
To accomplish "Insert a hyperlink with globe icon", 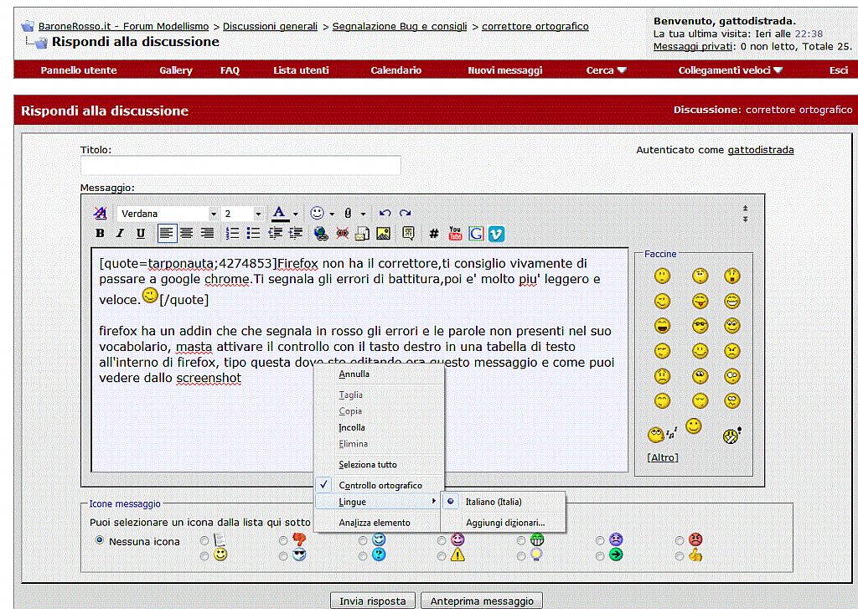I will (x=321, y=234).
